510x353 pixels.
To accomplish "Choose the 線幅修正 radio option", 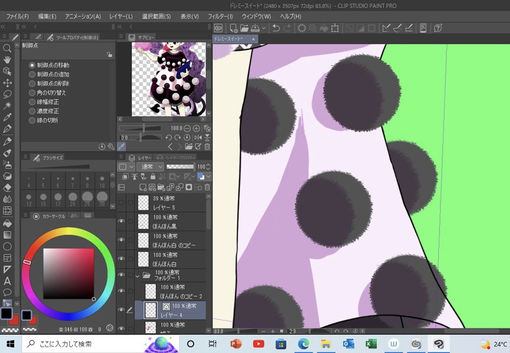I will [x=32, y=102].
